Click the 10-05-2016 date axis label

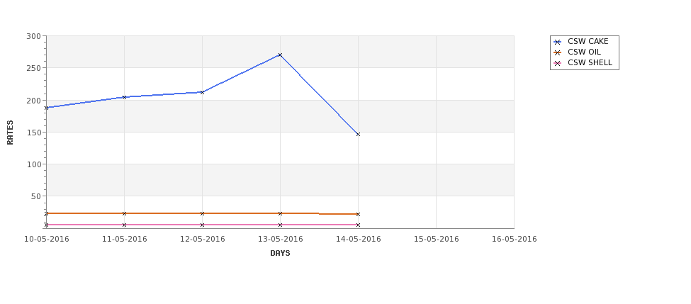[x=46, y=240]
